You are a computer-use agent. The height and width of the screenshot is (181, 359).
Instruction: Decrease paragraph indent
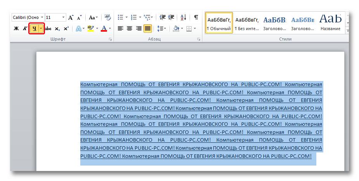click(x=162, y=17)
